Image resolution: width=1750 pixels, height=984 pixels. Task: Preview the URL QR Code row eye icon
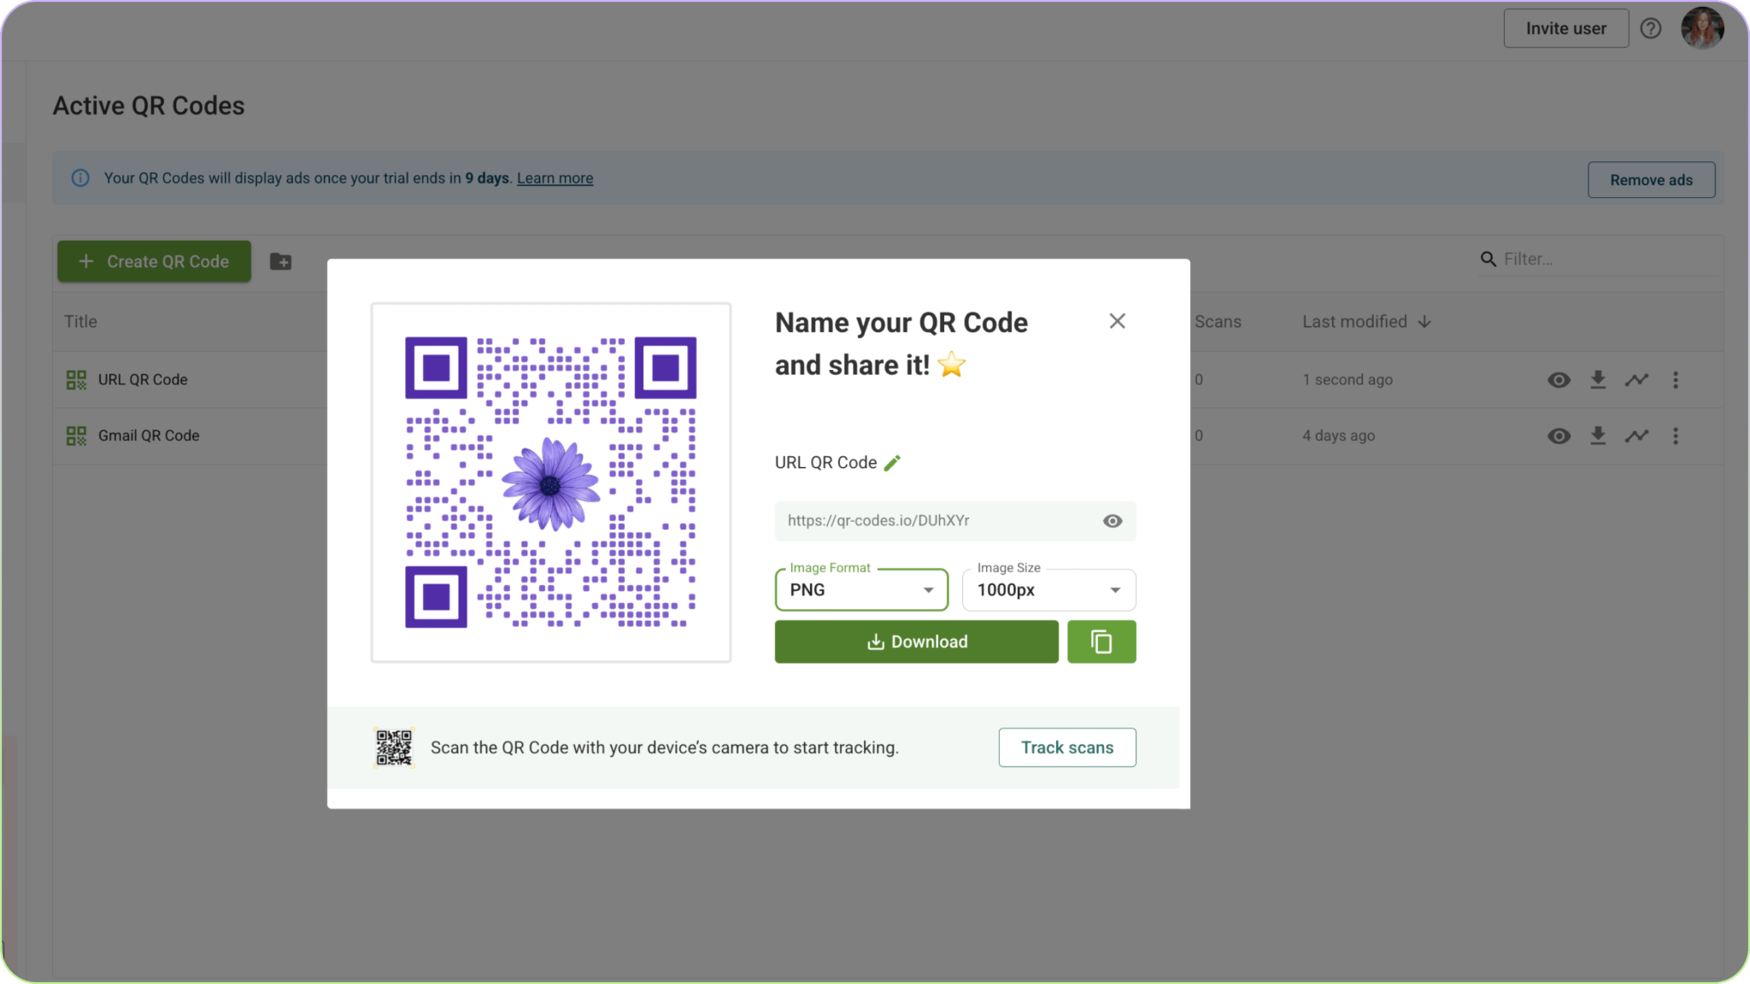tap(1559, 380)
